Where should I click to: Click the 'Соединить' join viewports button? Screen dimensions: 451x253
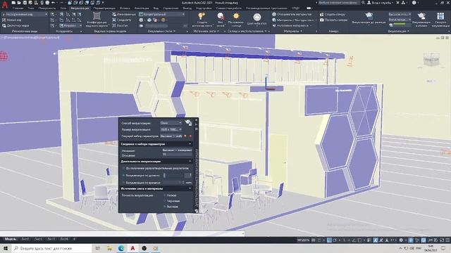click(122, 20)
